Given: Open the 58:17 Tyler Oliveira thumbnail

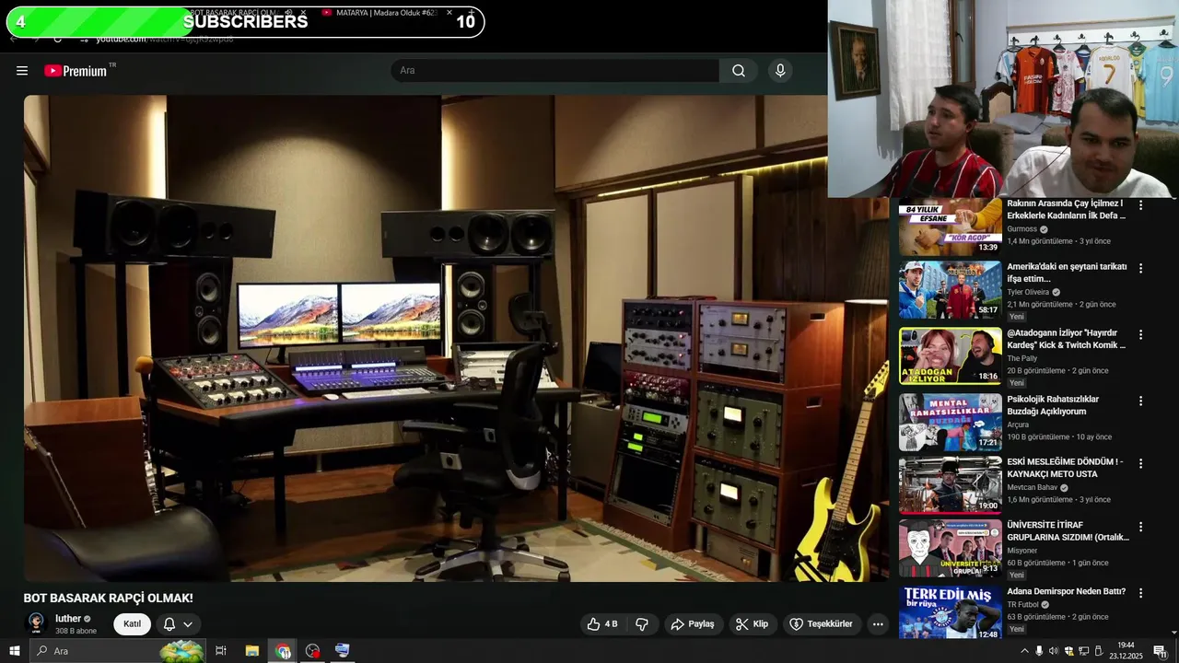Looking at the screenshot, I should [x=951, y=290].
